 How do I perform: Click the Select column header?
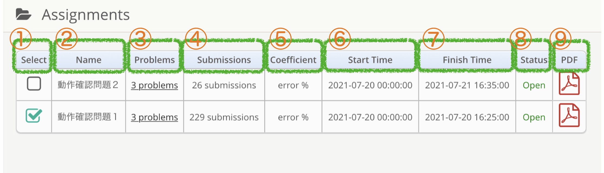tap(34, 60)
